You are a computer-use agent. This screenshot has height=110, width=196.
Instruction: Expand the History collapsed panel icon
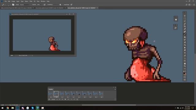[175, 28]
